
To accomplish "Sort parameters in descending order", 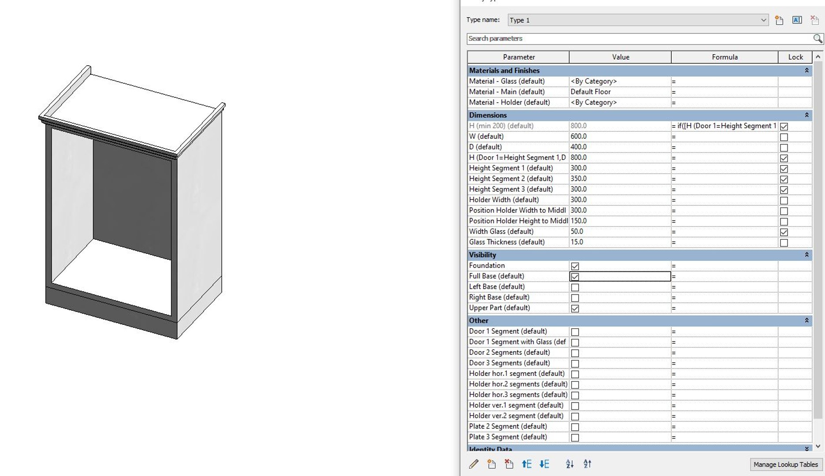I will [x=587, y=464].
